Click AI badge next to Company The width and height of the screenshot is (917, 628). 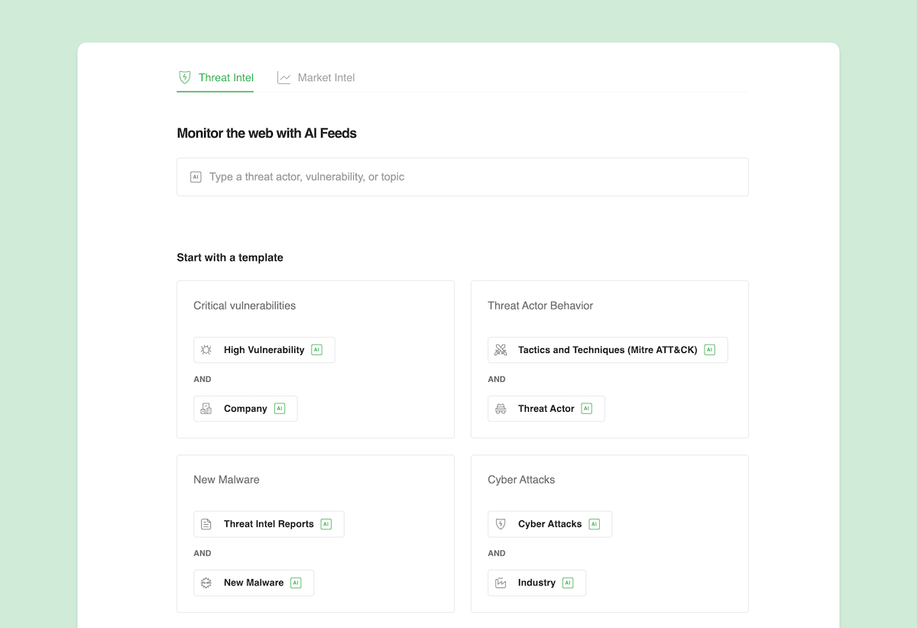[280, 409]
